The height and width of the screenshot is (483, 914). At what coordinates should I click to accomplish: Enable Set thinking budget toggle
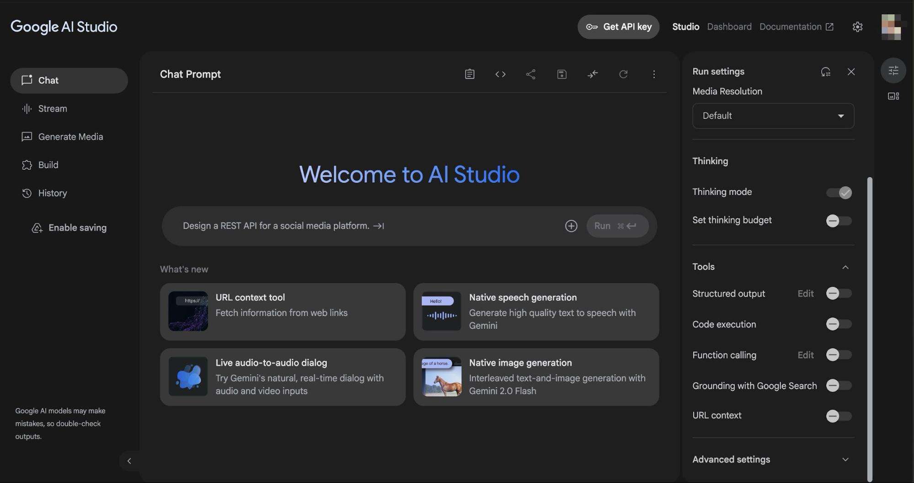click(839, 221)
